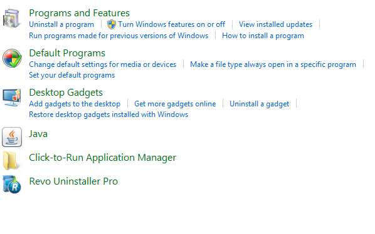Click Restore desktop gadgets installed with Windows
Viewport: 375px width, 234px height.
click(108, 114)
